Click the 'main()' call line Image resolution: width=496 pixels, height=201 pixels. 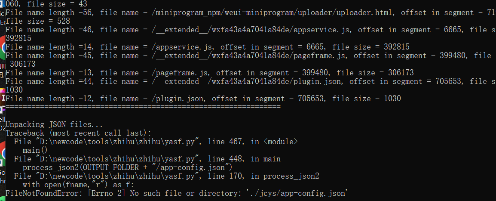[x=35, y=150]
